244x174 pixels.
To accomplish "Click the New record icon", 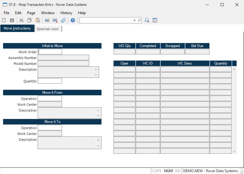I will point(4,20).
